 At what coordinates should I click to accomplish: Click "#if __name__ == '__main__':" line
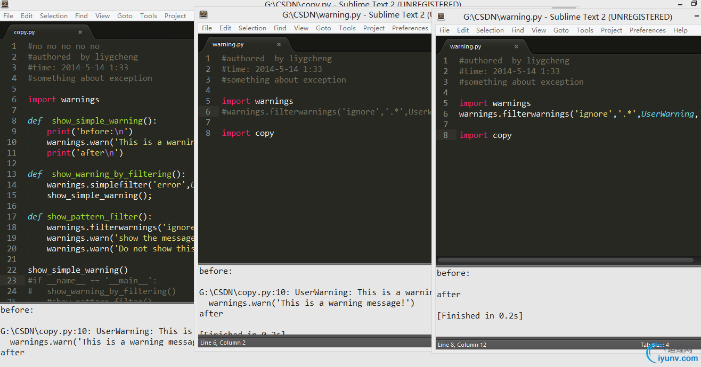click(x=92, y=281)
